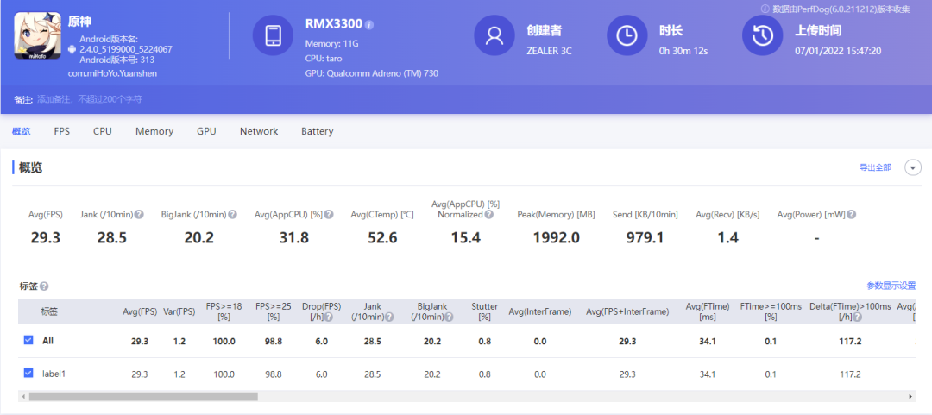Click the 导出全部 export link
The height and width of the screenshot is (415, 932).
point(876,167)
